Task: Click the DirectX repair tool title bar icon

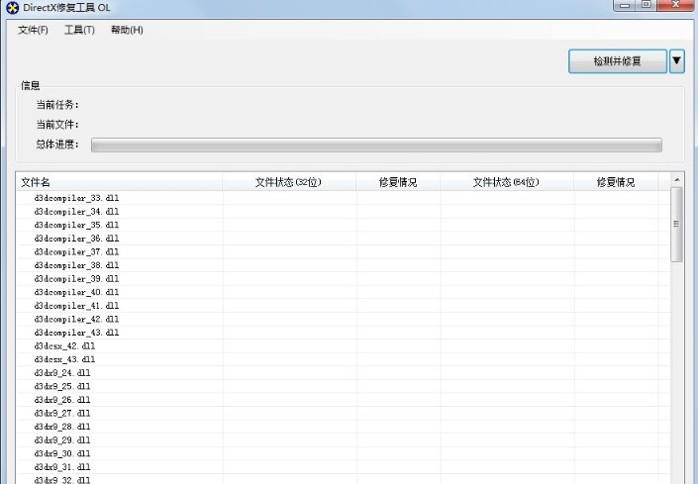Action: pyautogui.click(x=13, y=8)
